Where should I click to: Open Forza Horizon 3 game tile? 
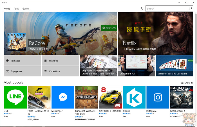pos(39,97)
